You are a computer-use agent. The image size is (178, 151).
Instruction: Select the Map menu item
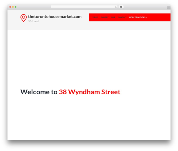coord(113,17)
